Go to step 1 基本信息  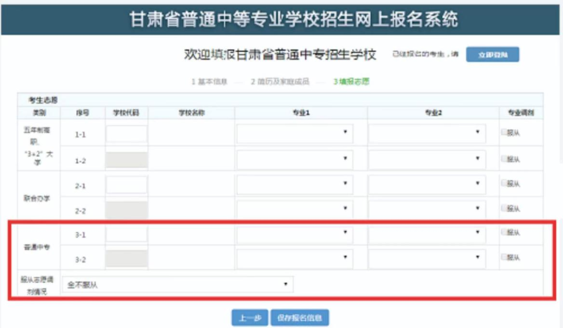210,82
